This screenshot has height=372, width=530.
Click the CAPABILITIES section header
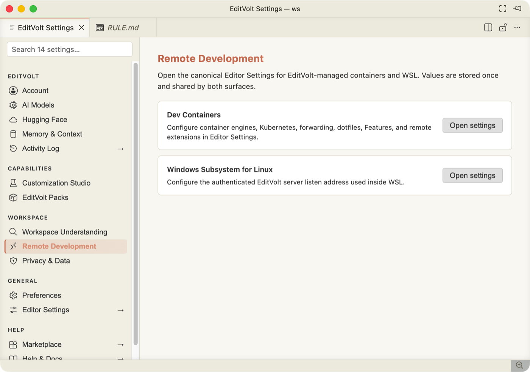[30, 169]
